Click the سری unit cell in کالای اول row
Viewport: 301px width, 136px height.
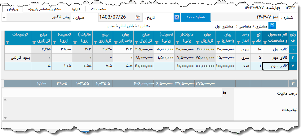coord(243,49)
